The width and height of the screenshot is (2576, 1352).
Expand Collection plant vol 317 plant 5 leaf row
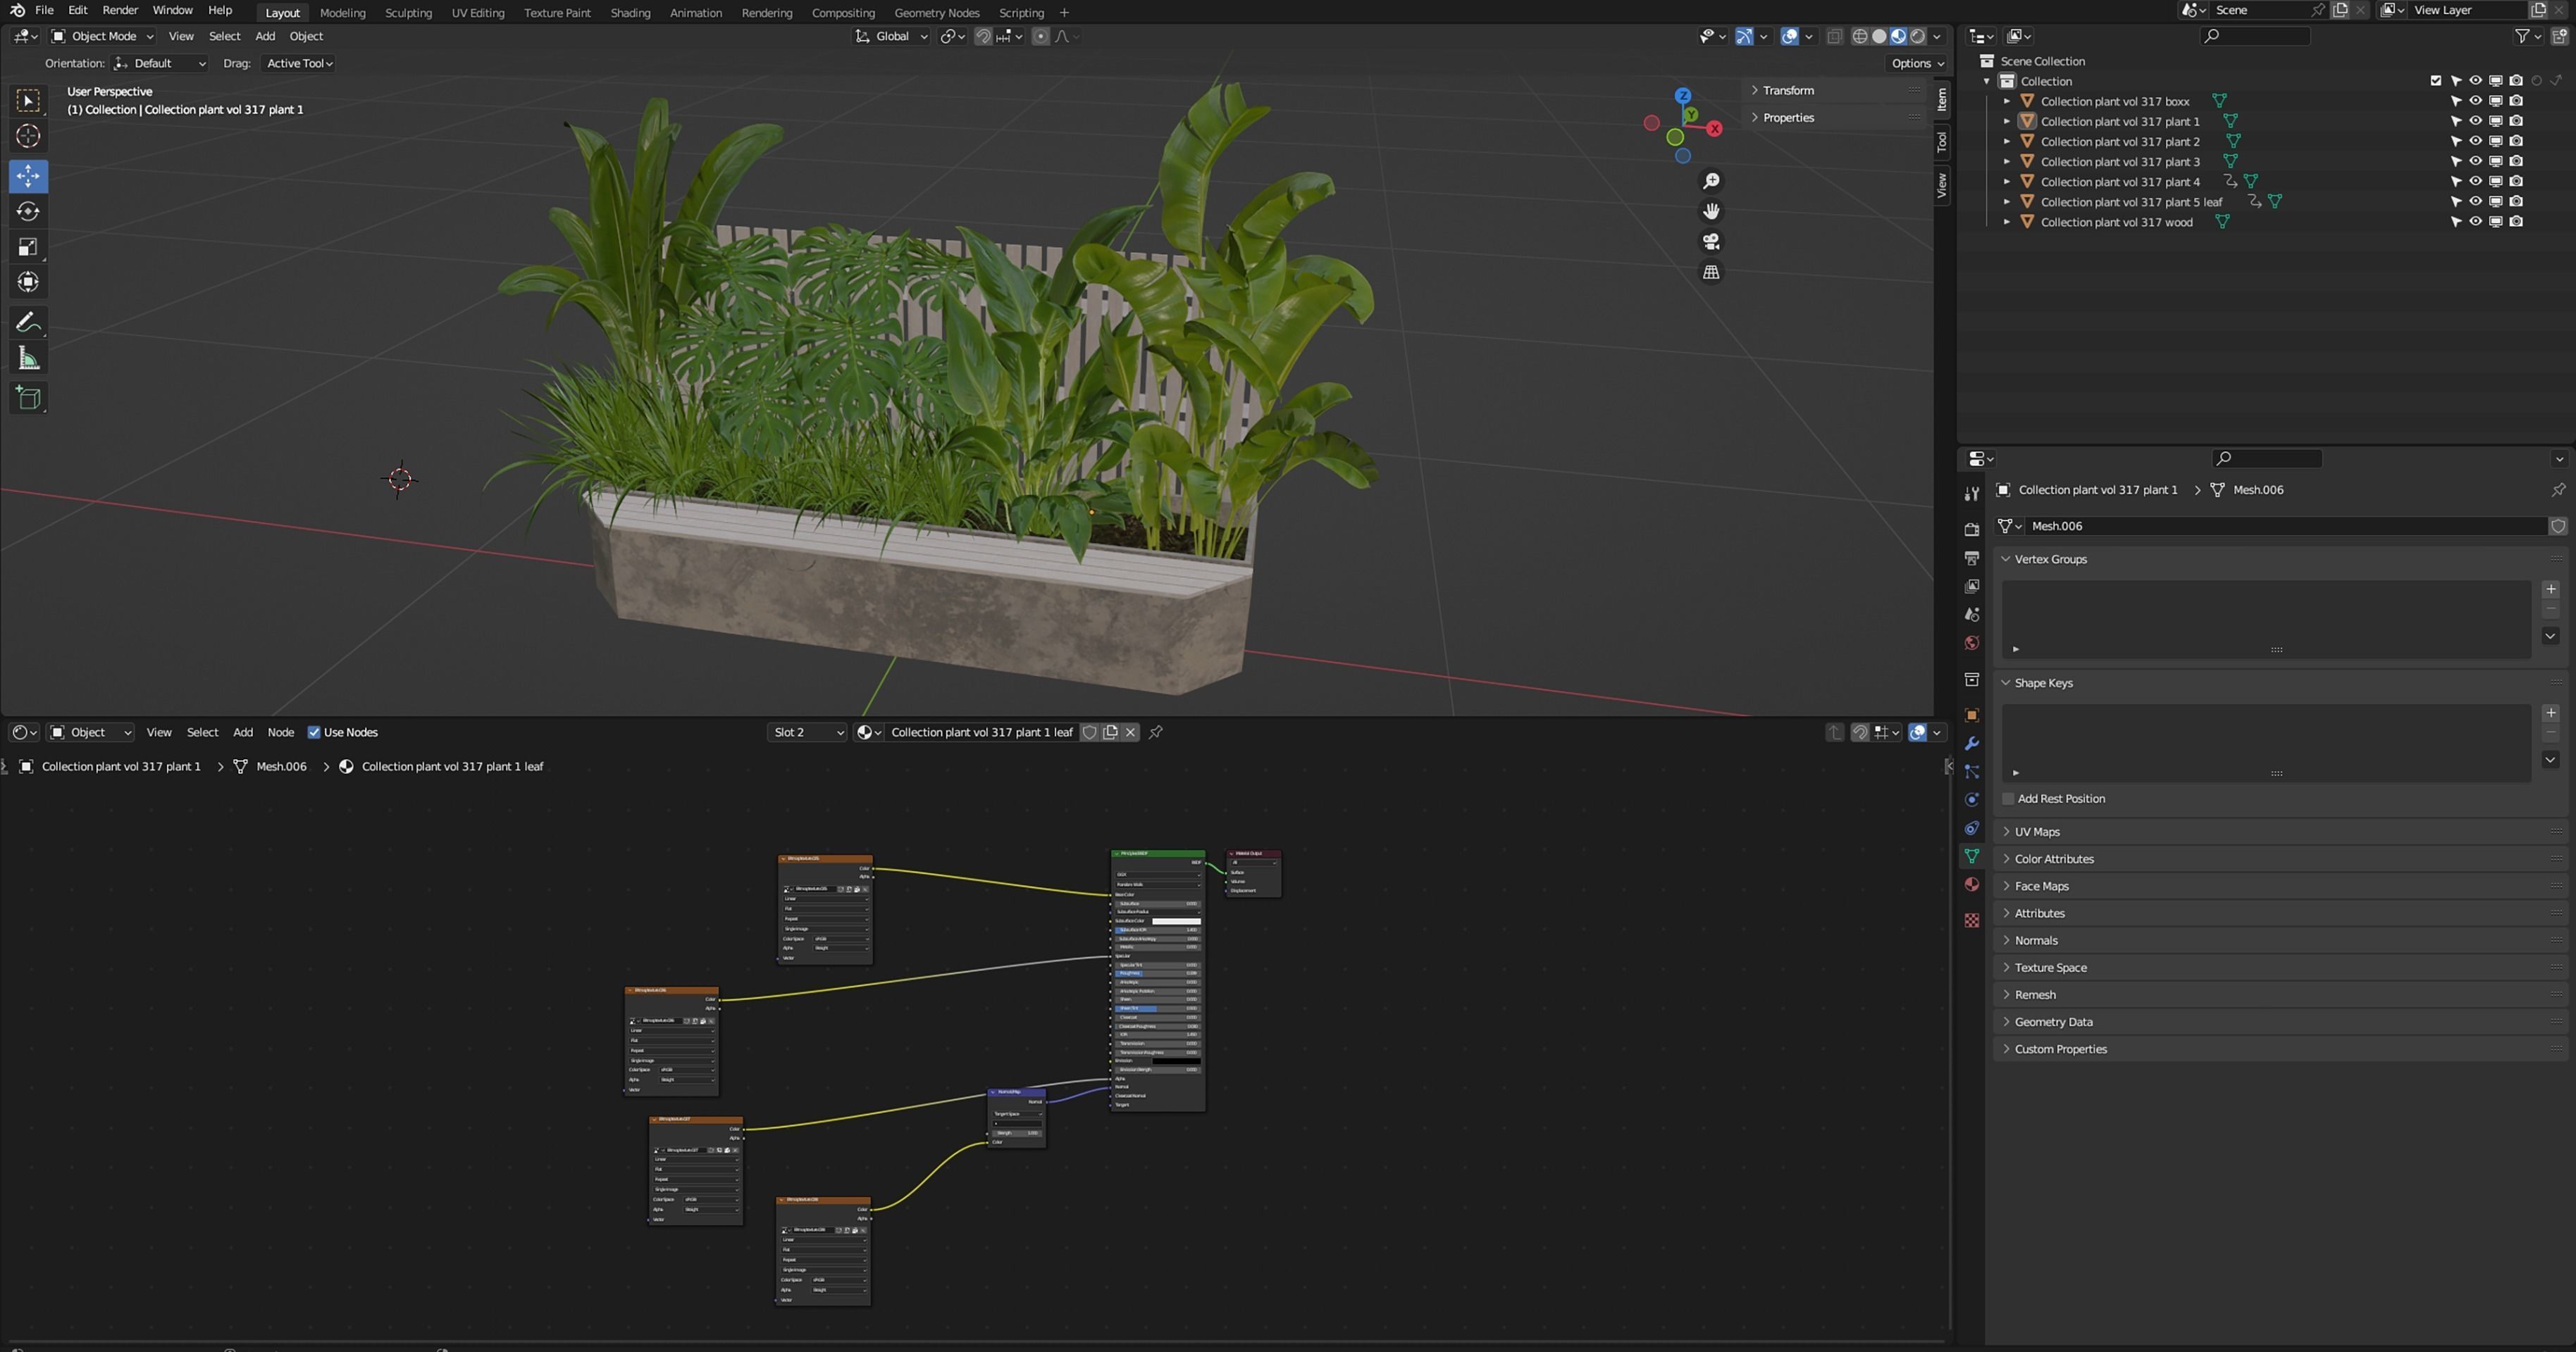tap(2006, 202)
